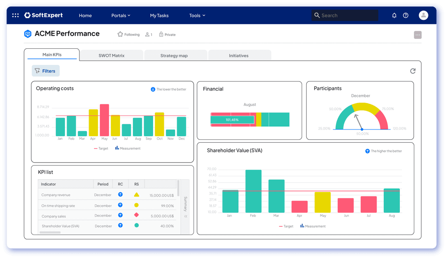The width and height of the screenshot is (447, 259).
Task: Open the user profile avatar
Action: [x=423, y=15]
